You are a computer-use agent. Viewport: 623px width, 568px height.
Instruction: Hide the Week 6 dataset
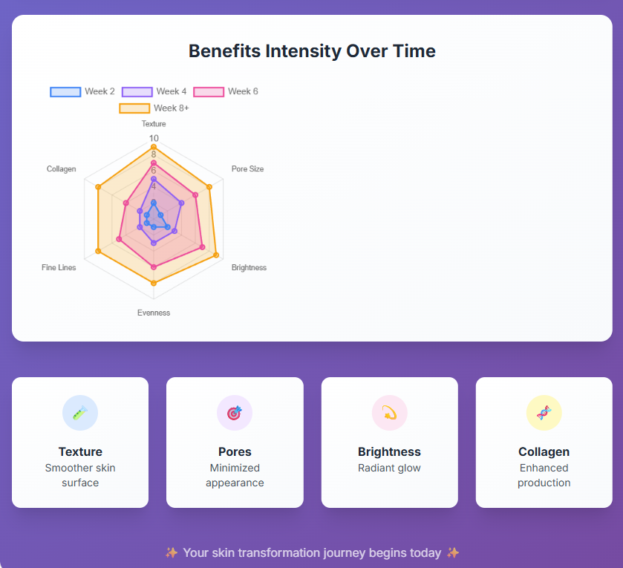pos(243,91)
